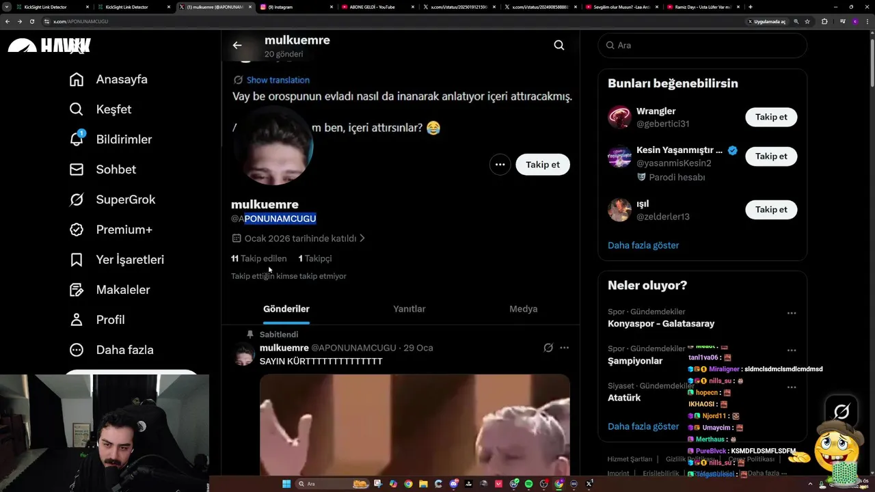Follow ışıl account

click(771, 210)
